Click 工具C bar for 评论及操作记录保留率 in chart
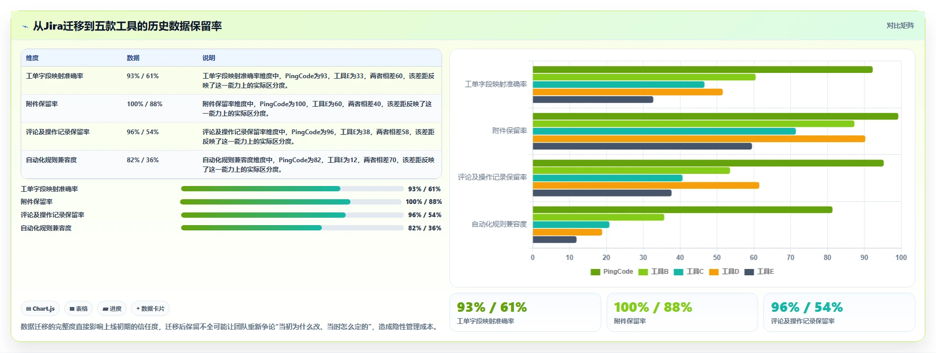The image size is (936, 353). (608, 178)
